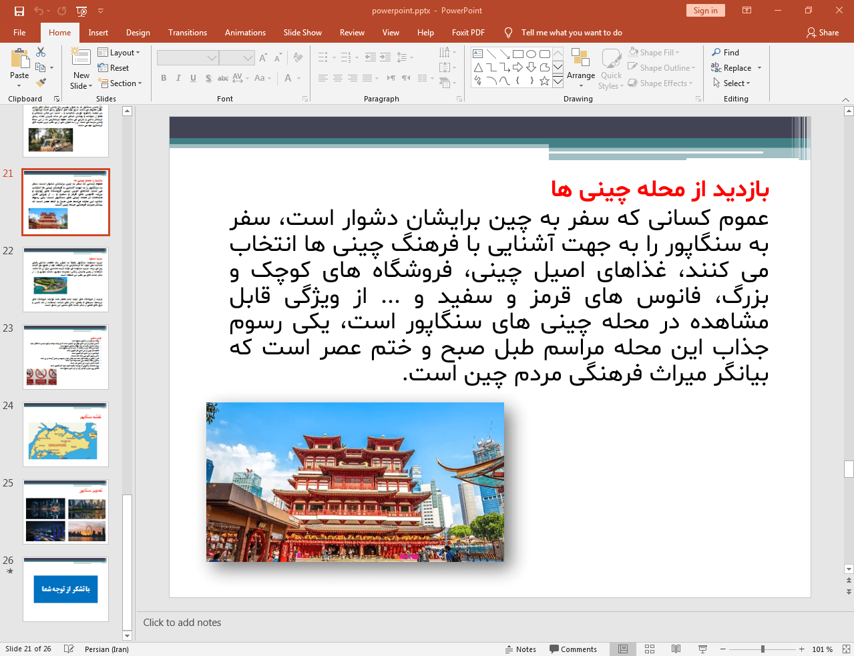Click the Sign in button
The height and width of the screenshot is (656, 854).
[x=705, y=11]
